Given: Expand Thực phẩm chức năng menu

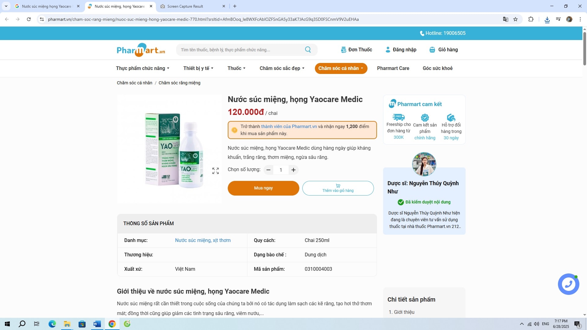Looking at the screenshot, I should click(x=142, y=68).
